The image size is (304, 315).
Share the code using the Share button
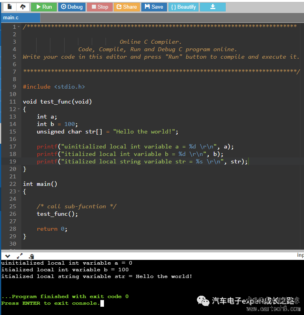click(126, 7)
